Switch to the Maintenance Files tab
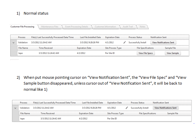Image resolution: width=196 pixels, height=138 pixels. [50, 27]
